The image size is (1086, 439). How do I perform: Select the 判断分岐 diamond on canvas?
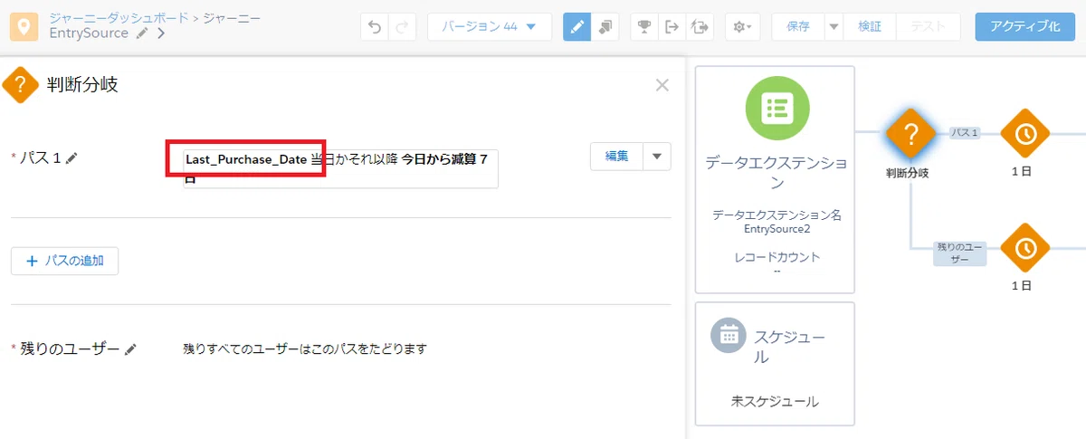pos(910,134)
